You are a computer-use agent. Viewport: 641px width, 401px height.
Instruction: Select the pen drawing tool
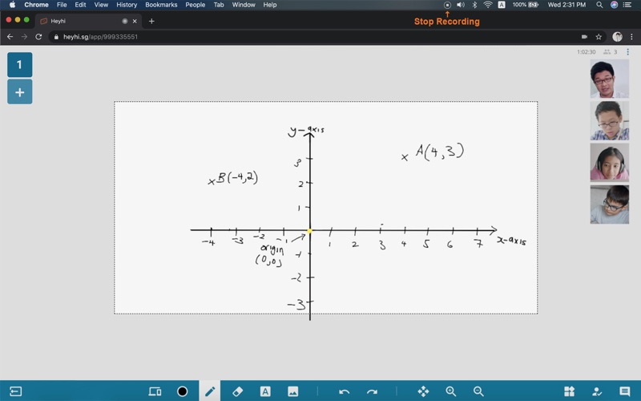tap(210, 391)
